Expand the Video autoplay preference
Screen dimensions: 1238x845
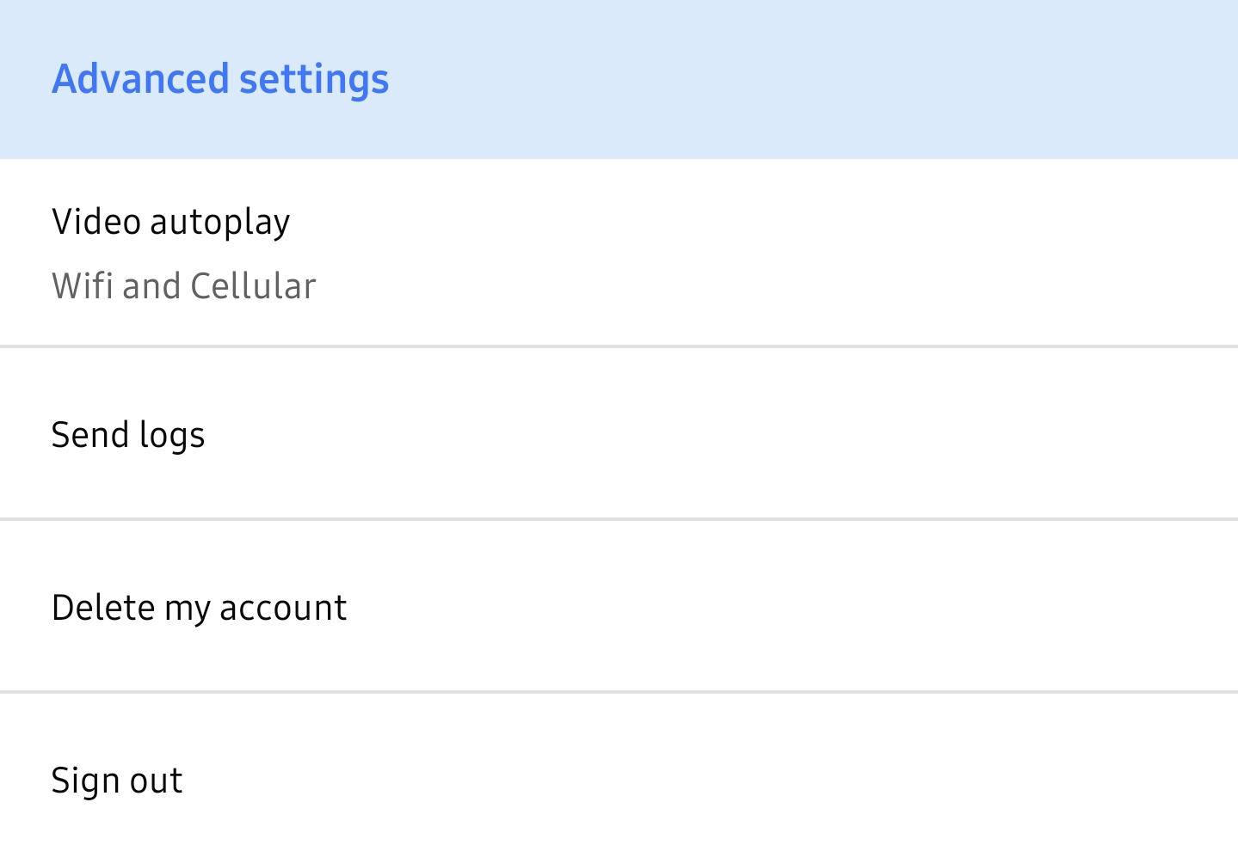[x=619, y=253]
